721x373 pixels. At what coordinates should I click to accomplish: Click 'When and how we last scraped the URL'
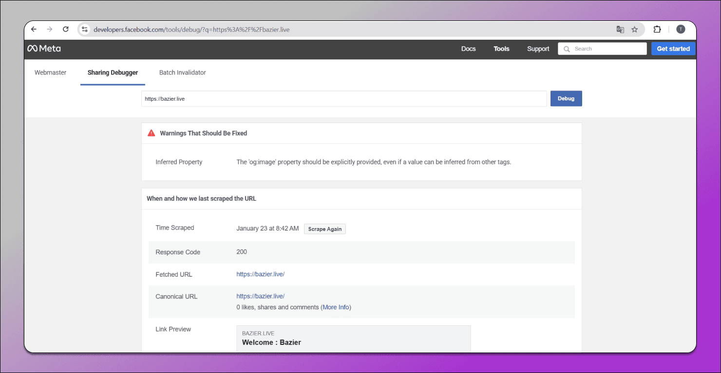tap(201, 198)
